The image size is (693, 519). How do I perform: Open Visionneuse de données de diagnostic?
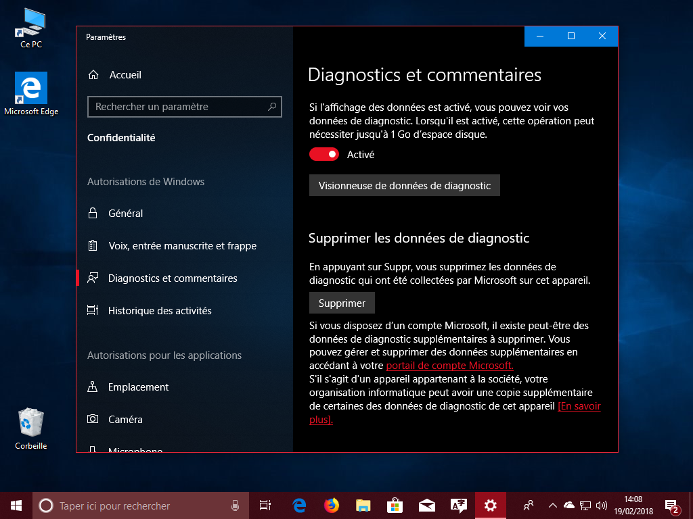click(x=404, y=186)
